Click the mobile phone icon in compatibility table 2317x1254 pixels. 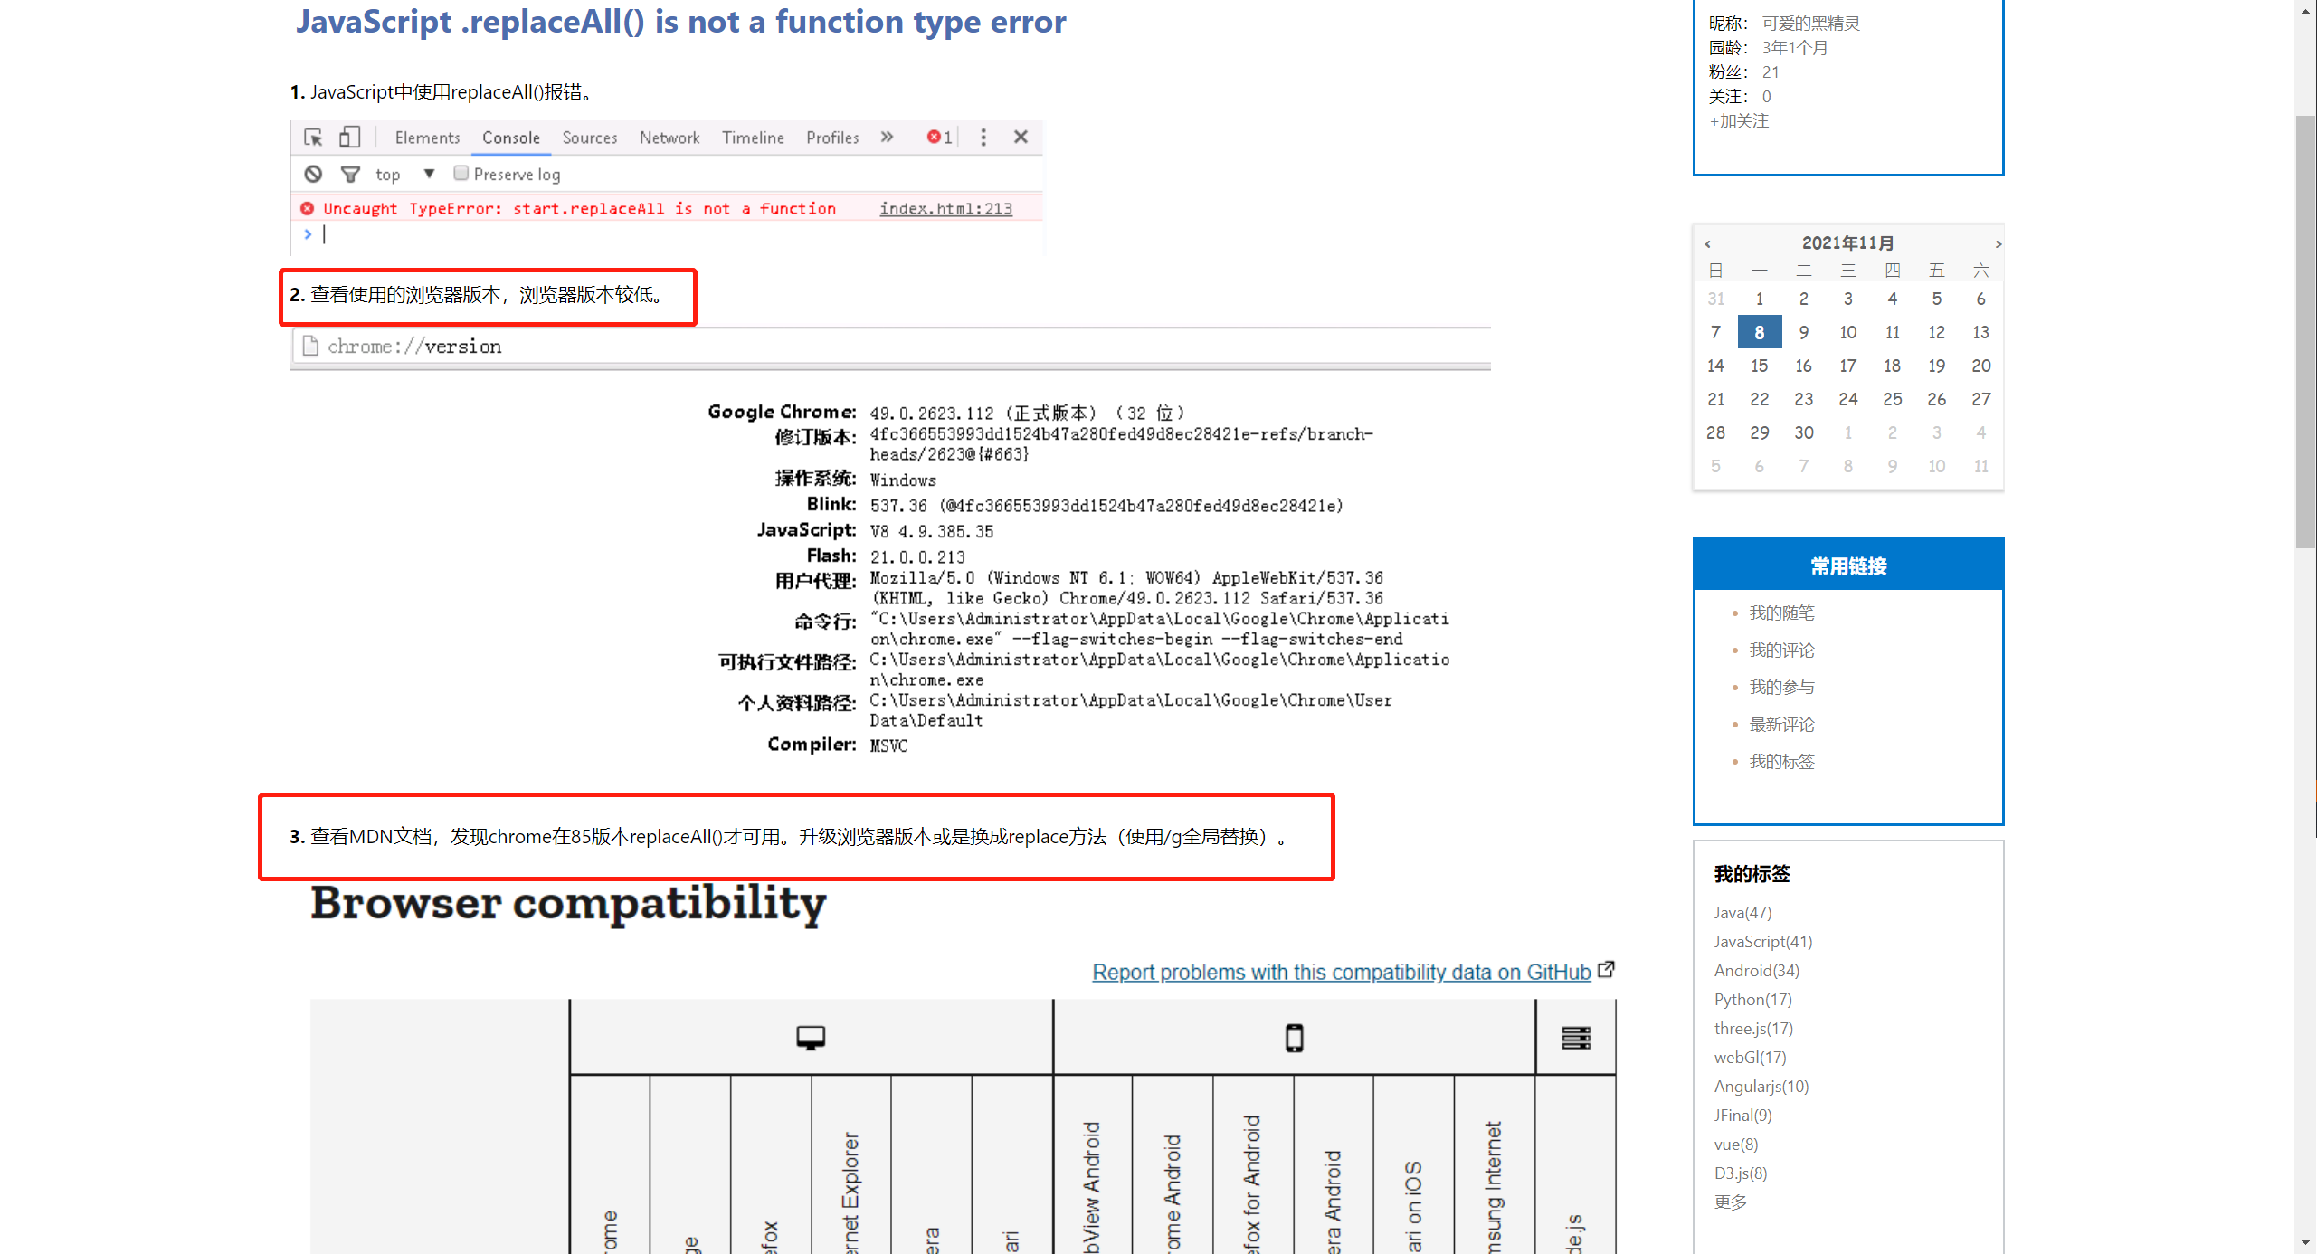pyautogui.click(x=1294, y=1037)
